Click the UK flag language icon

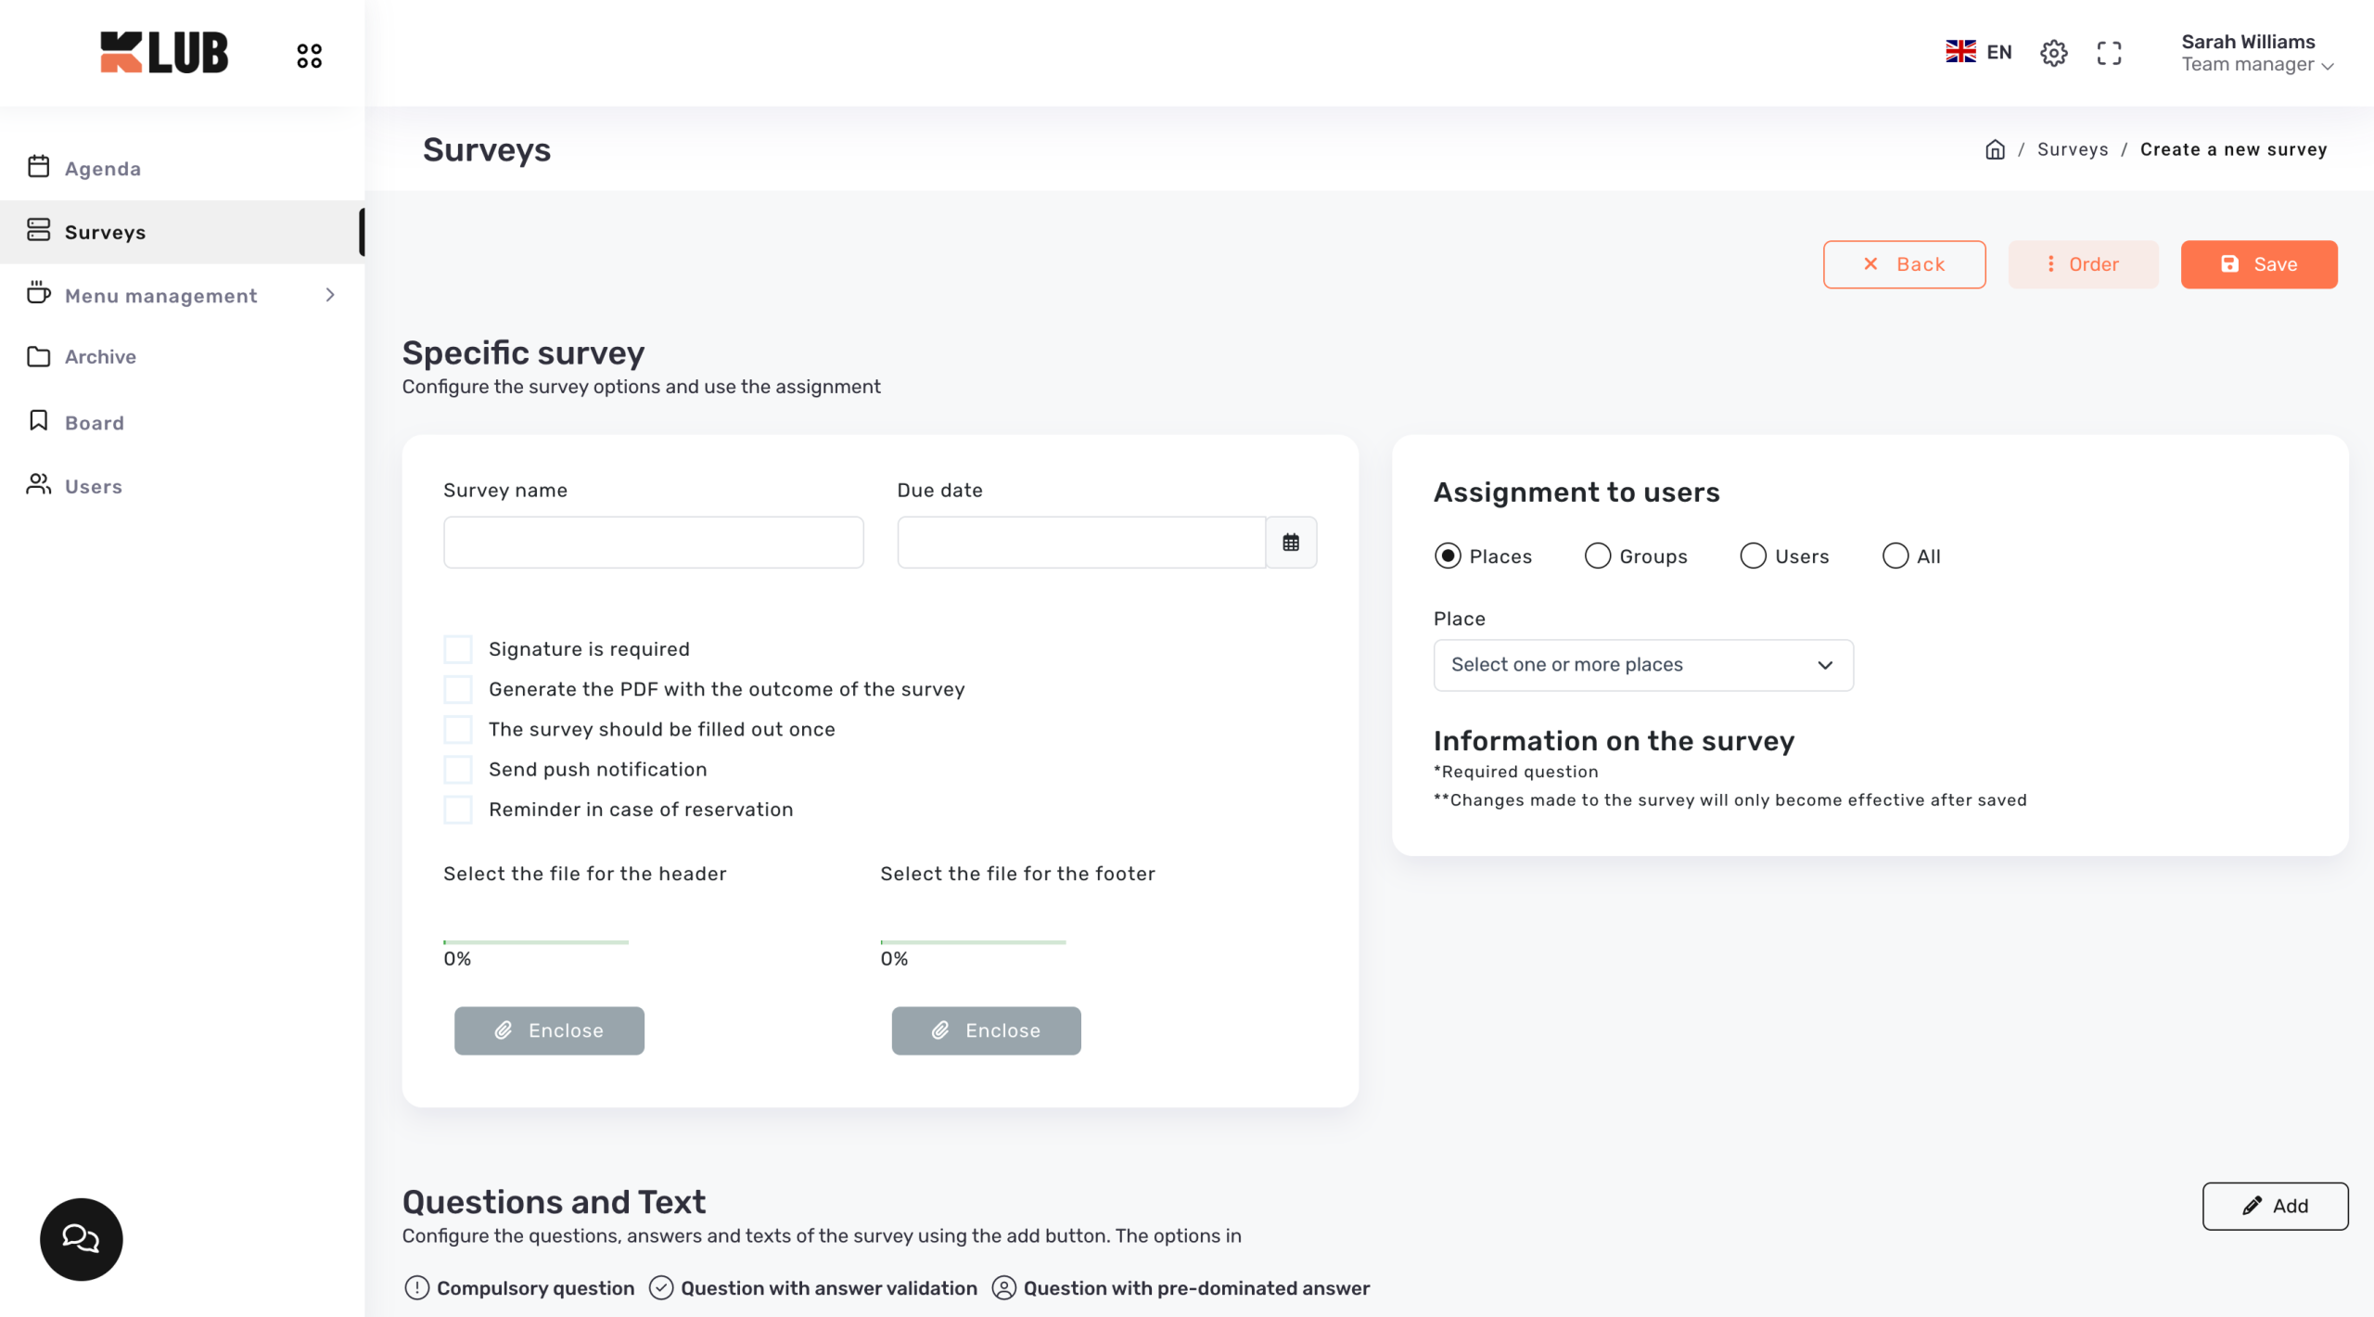[x=1960, y=52]
